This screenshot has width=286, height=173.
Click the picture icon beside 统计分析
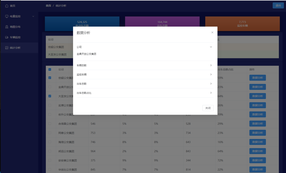tap(7, 48)
